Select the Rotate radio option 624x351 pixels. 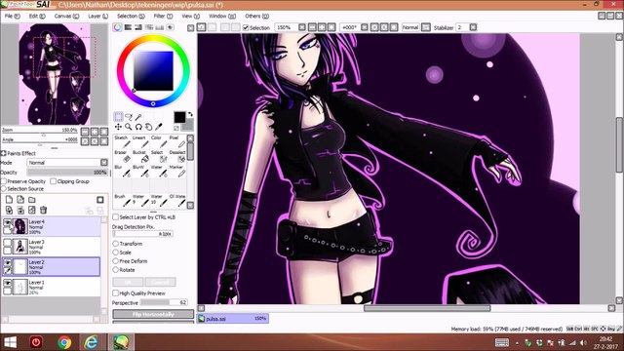pyautogui.click(x=115, y=270)
